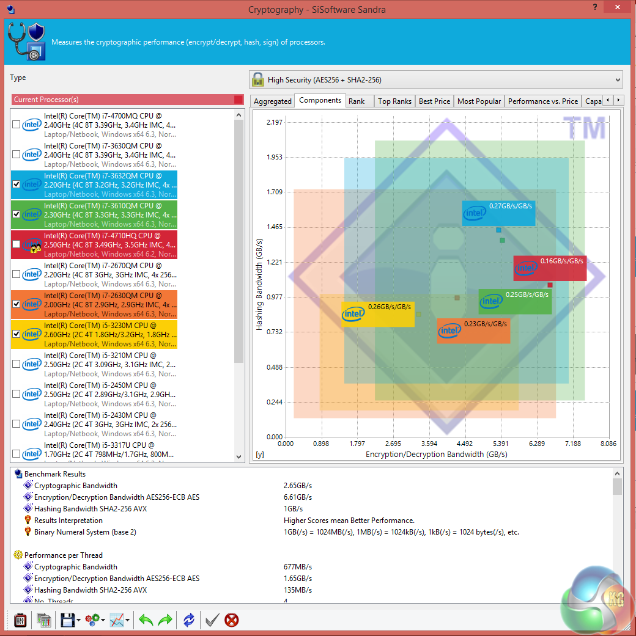The height and width of the screenshot is (636, 636).
Task: Click the tab strip right scroll arrow
Action: coord(618,100)
